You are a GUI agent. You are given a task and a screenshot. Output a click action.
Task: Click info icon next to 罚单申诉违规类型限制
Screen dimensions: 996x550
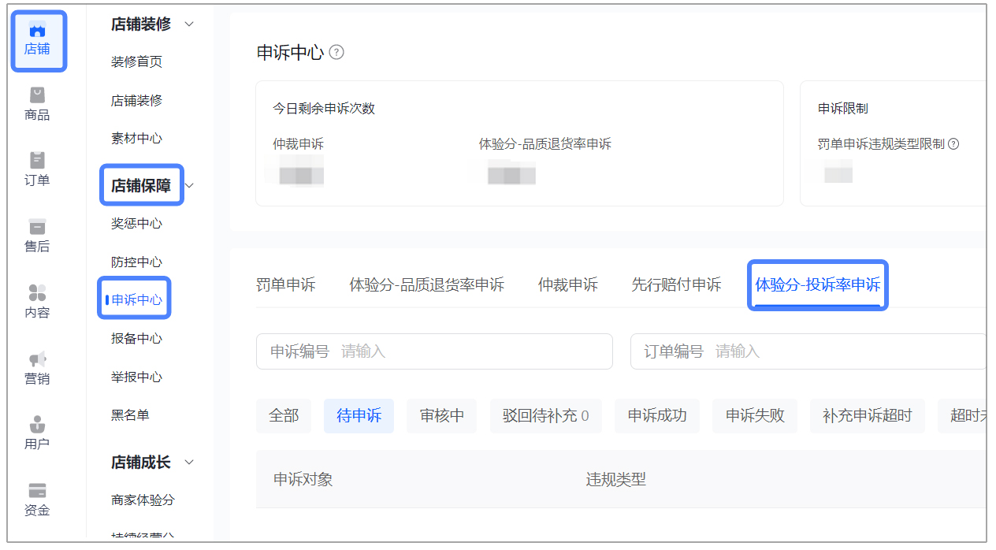coord(953,144)
